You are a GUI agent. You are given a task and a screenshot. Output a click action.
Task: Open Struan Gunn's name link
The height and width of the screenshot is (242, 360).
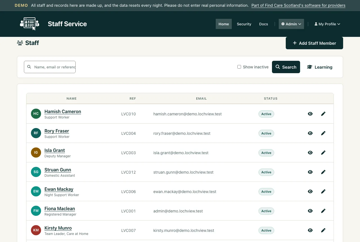(58, 170)
